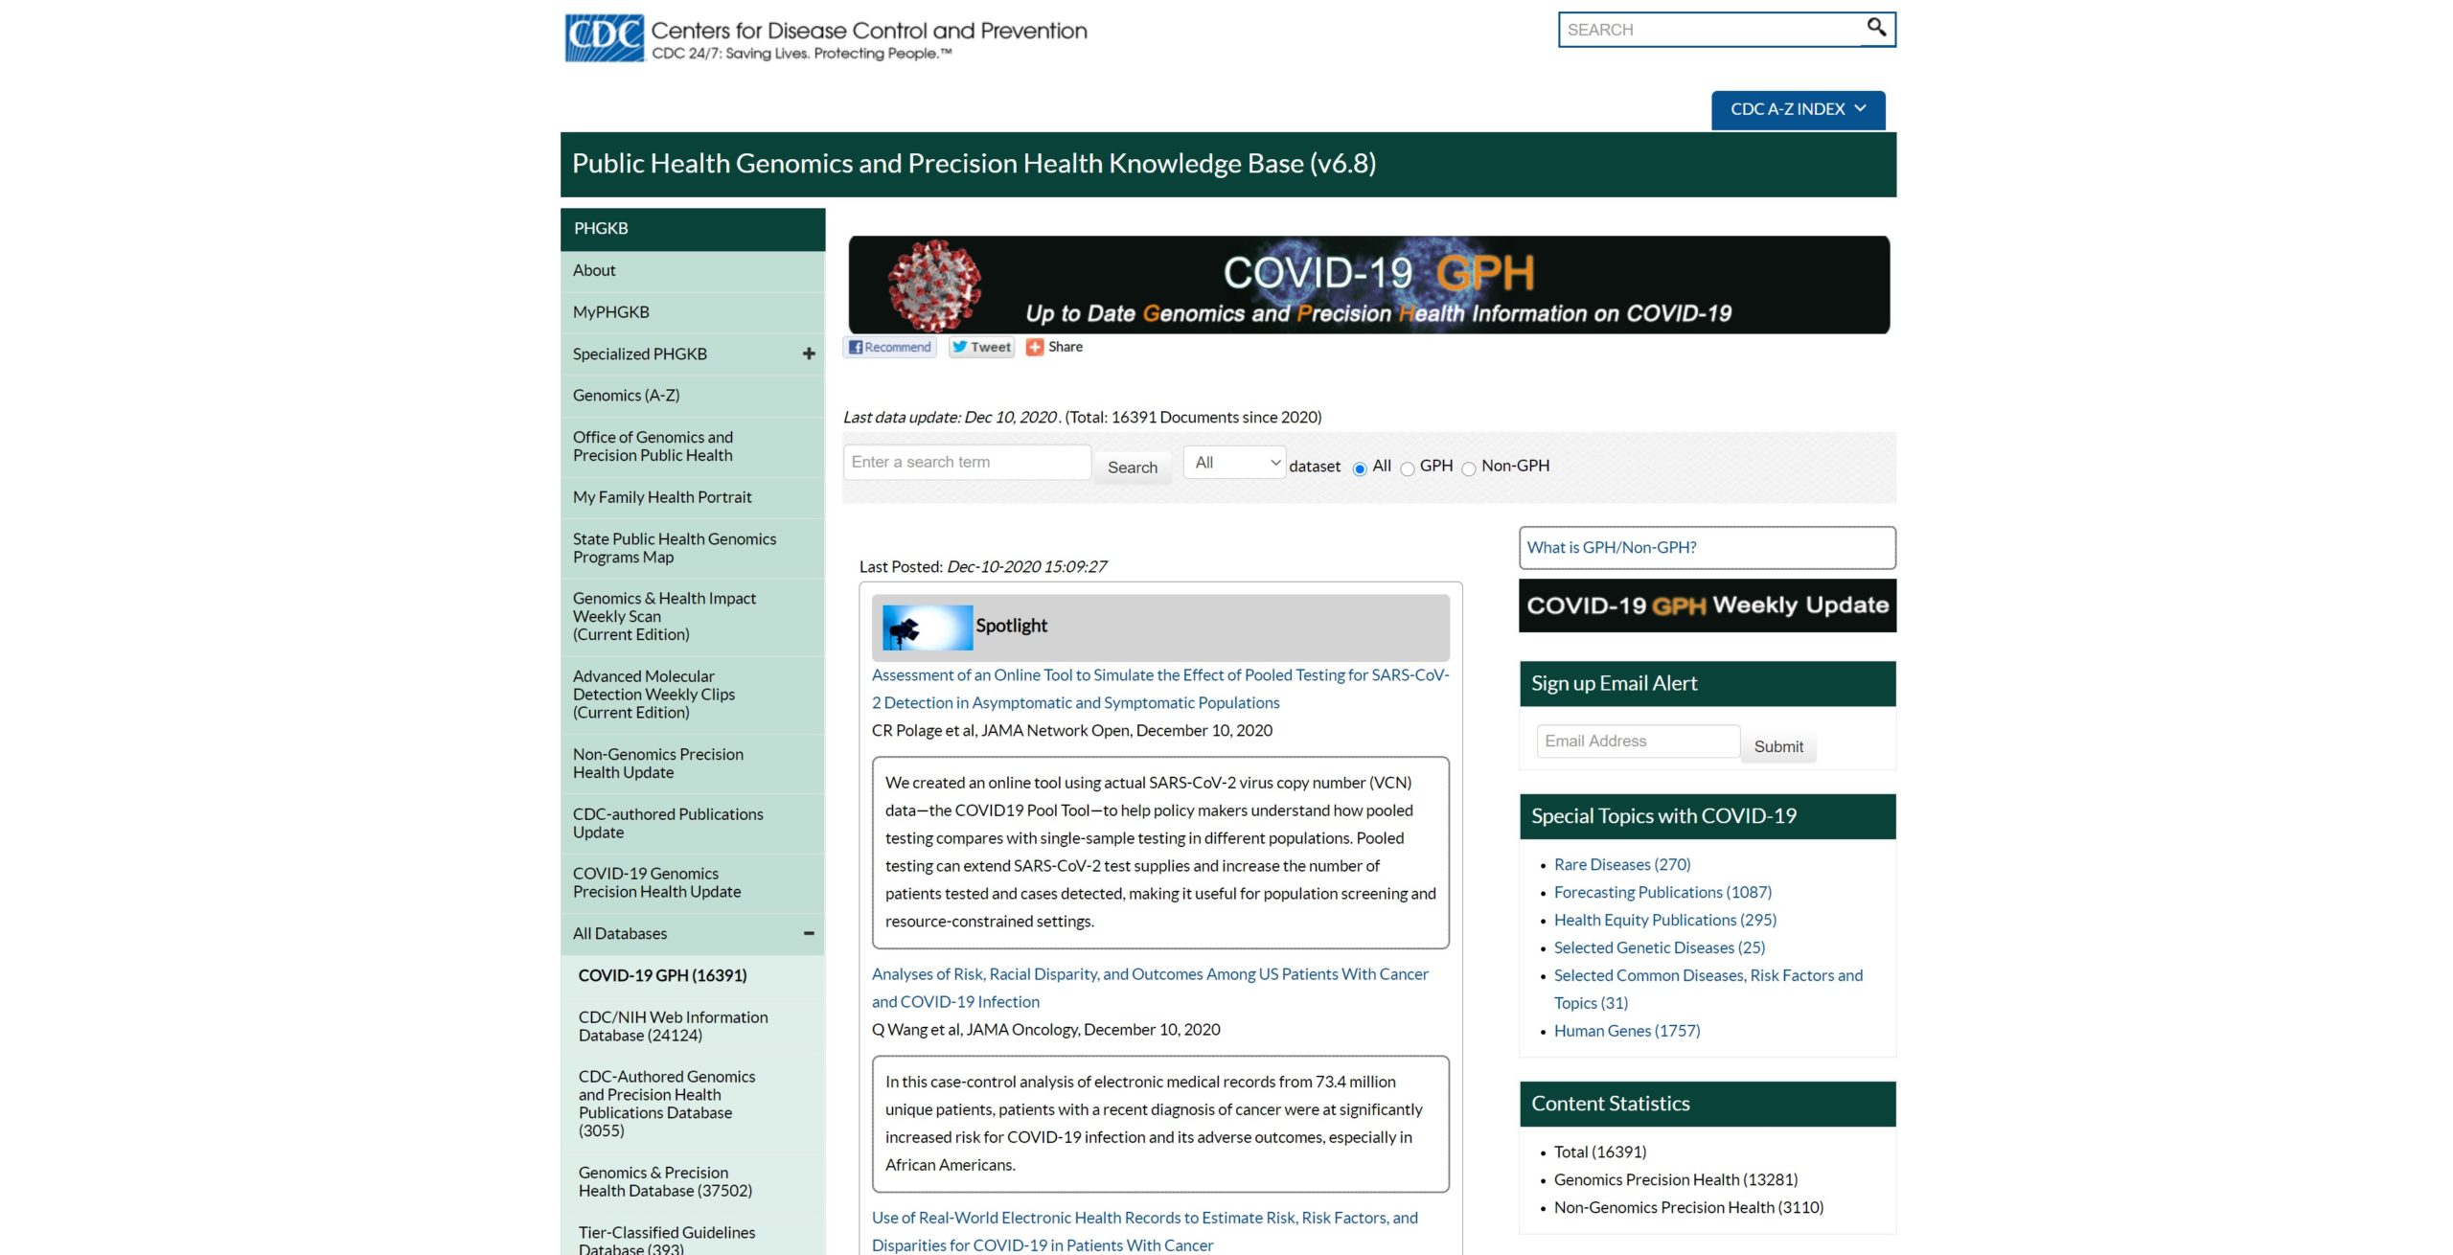Click the Facebook Recommend button
The image size is (2453, 1255).
pyautogui.click(x=889, y=347)
